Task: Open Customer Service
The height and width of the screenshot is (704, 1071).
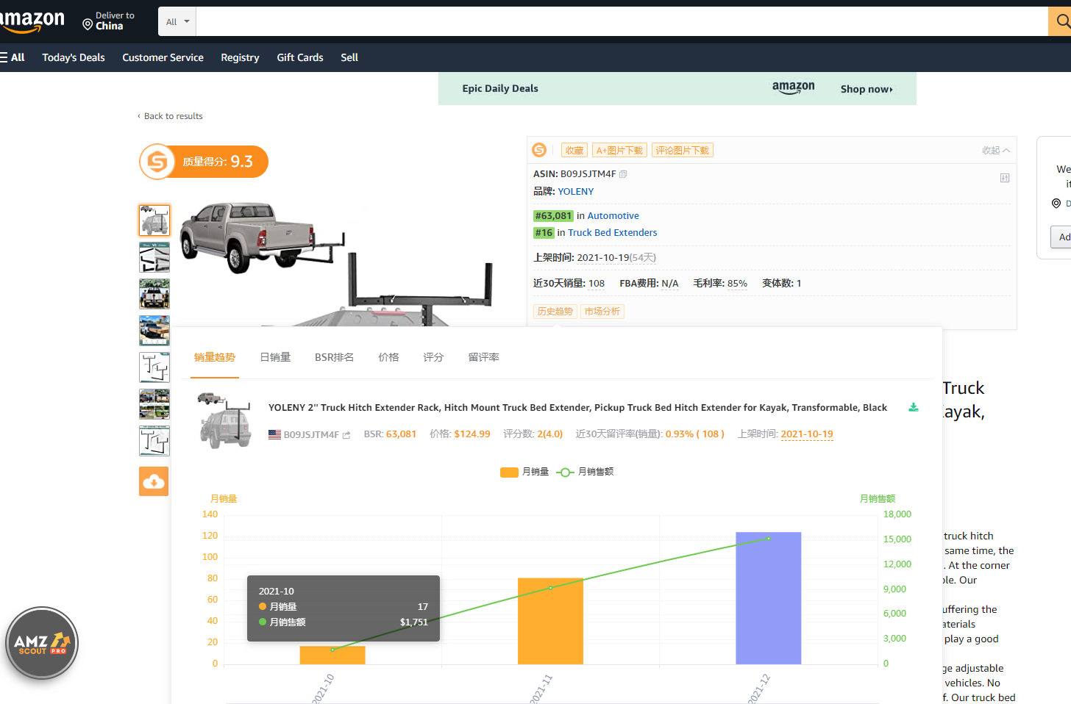Action: (x=163, y=57)
